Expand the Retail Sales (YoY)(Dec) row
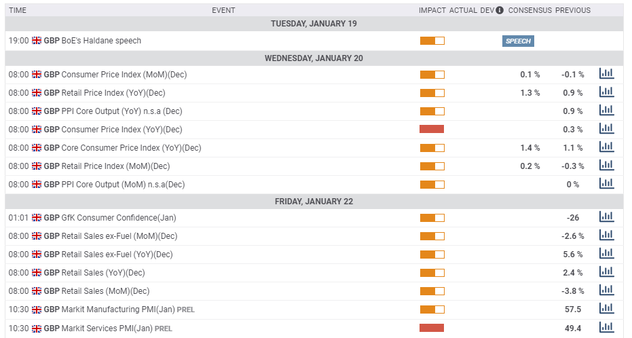This screenshot has height=338, width=632. [103, 272]
